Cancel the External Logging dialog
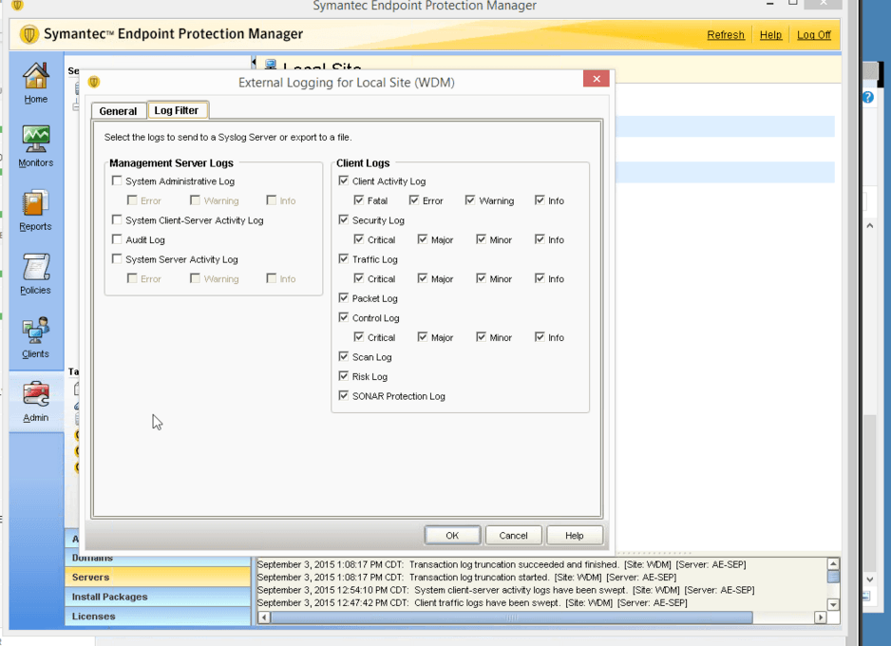 click(513, 535)
